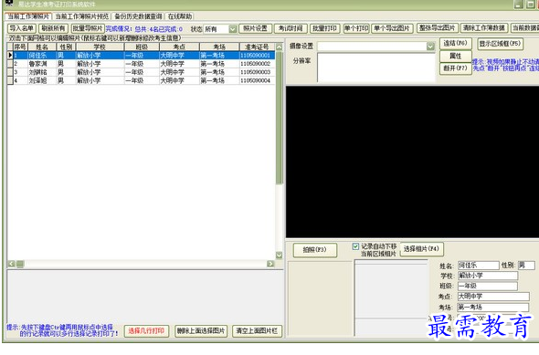This screenshot has width=539, height=355.
Task: Click the 考点 field showing 大明中学
Action: click(493, 297)
